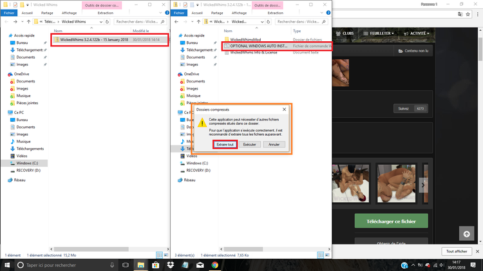Refresh the left Explorer window folder
This screenshot has width=483, height=271.
tap(107, 21)
